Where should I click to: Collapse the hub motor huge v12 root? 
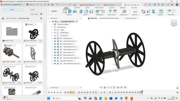coord(50,22)
